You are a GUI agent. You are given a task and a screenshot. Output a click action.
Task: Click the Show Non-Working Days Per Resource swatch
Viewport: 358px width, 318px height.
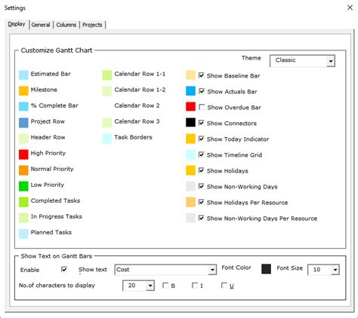[190, 218]
